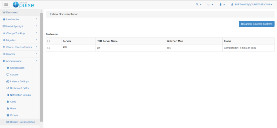Open the Reports menu item
This screenshot has height=128, width=277.
pyautogui.click(x=19, y=54)
